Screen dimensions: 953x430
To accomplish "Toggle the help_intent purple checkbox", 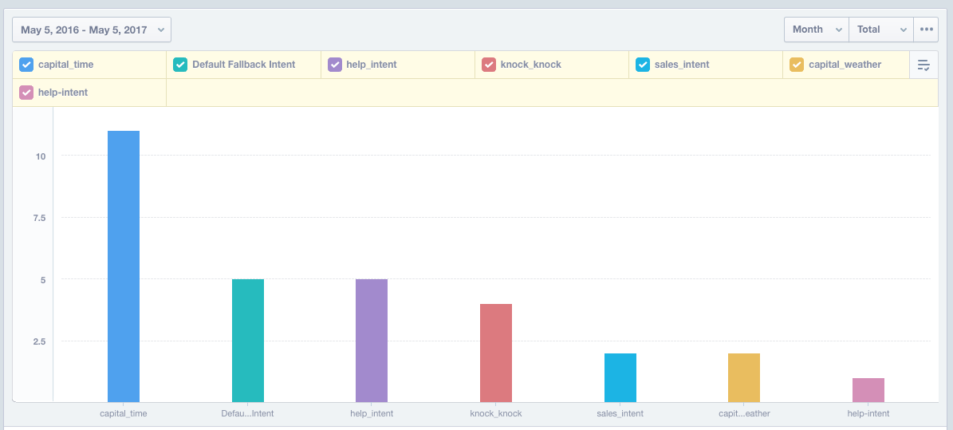I will coord(334,65).
